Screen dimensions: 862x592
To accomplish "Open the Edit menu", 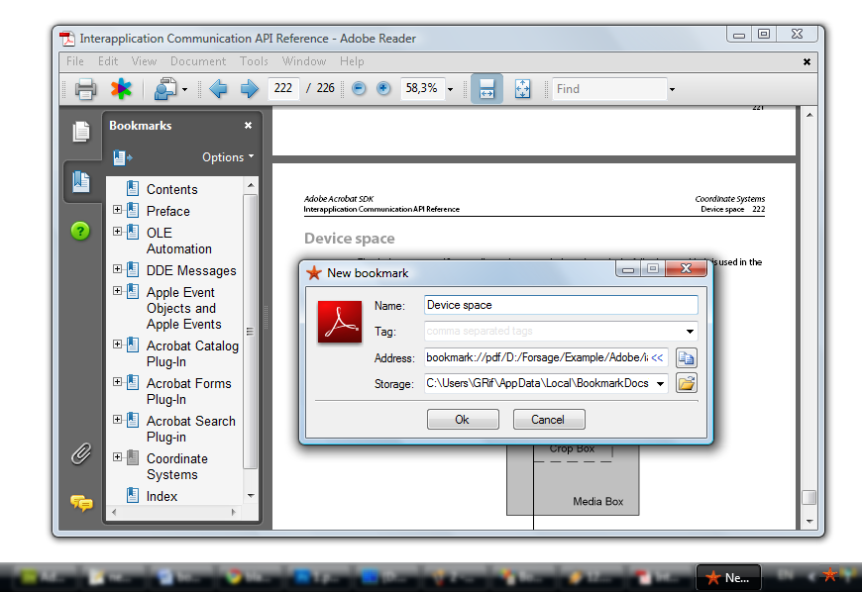I will tap(108, 61).
